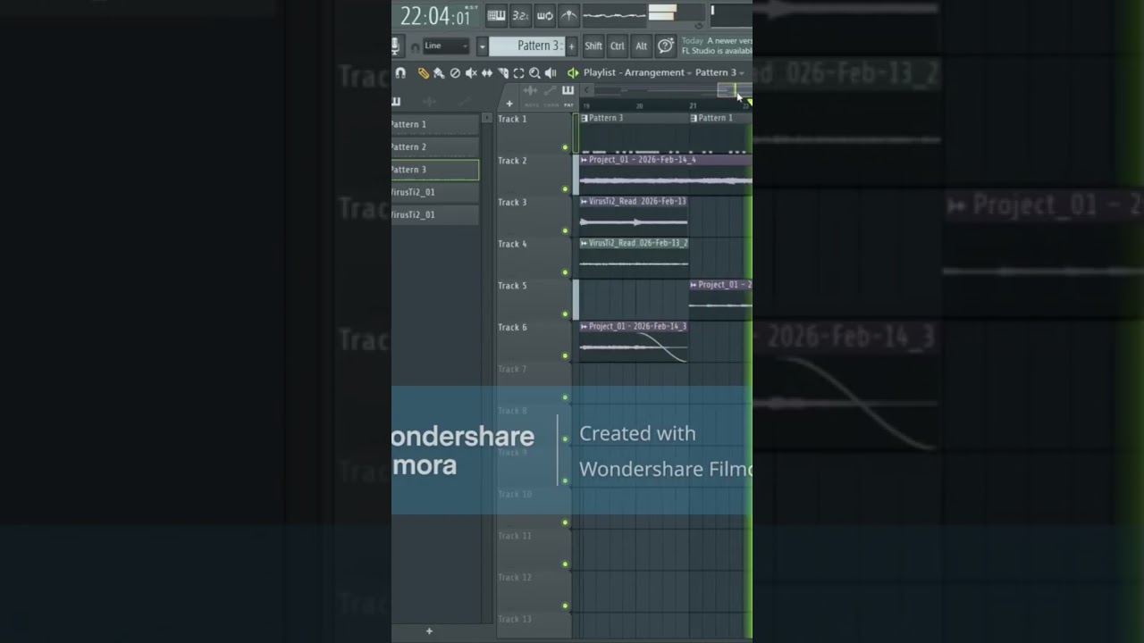
Task: Click Pattern 3 selector field
Action: pyautogui.click(x=527, y=46)
